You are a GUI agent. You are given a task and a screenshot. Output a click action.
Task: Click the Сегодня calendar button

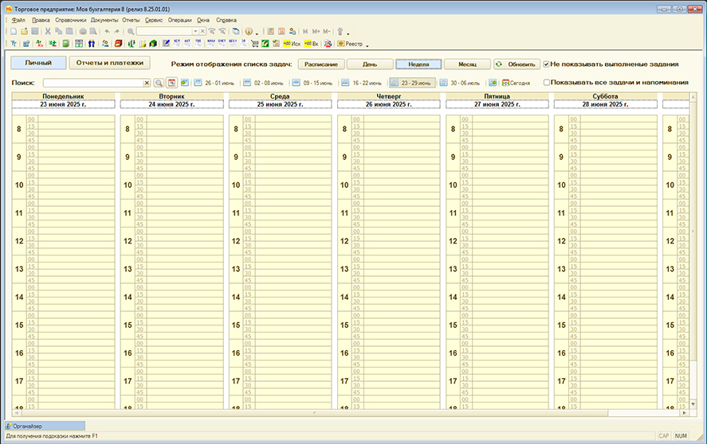pyautogui.click(x=516, y=83)
